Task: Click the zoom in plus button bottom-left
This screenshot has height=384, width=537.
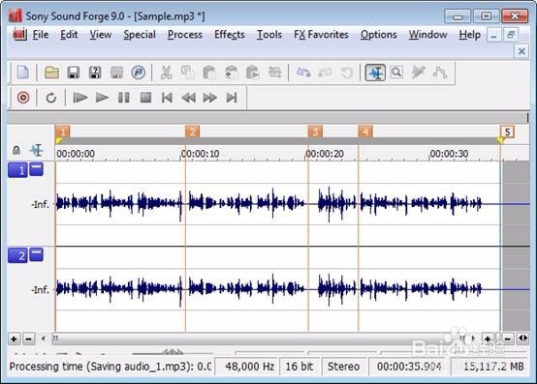Action: pos(14,339)
